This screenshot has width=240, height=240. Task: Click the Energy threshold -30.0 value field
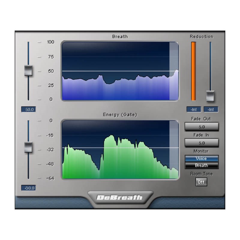pyautogui.click(x=28, y=188)
